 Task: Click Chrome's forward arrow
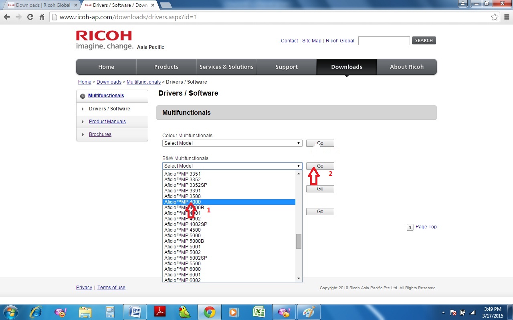(x=18, y=17)
